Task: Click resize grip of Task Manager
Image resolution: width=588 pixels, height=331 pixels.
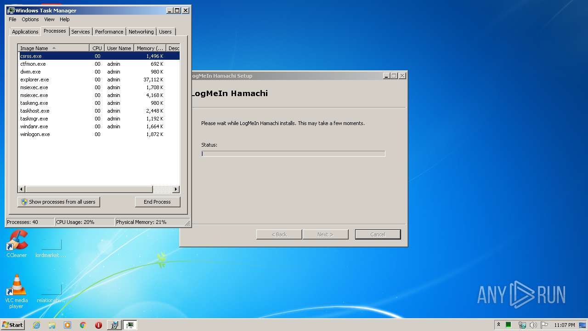Action: click(187, 223)
